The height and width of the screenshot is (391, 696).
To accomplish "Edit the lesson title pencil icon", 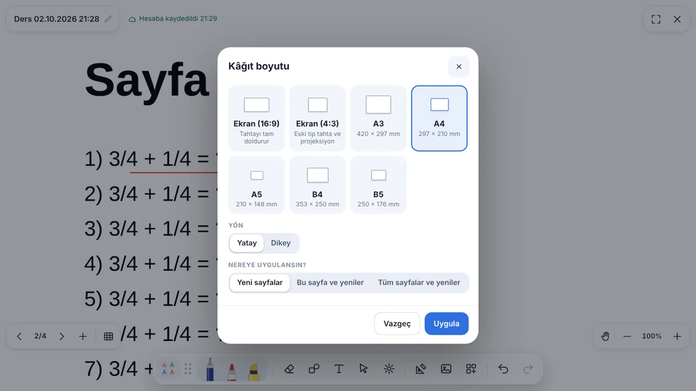I will 108,19.
